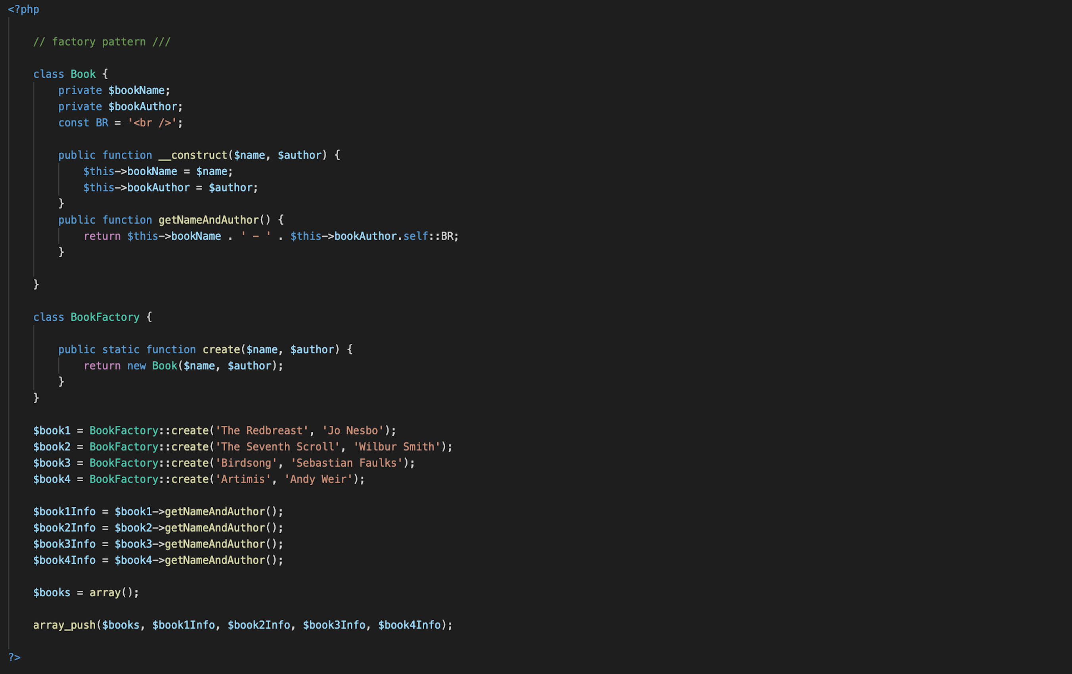The width and height of the screenshot is (1072, 674).
Task: Click the '$books = array();' line
Action: [86, 593]
